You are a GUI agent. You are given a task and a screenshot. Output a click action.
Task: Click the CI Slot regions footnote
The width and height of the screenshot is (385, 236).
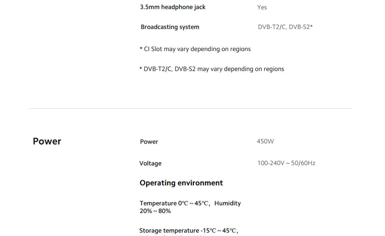pos(195,49)
